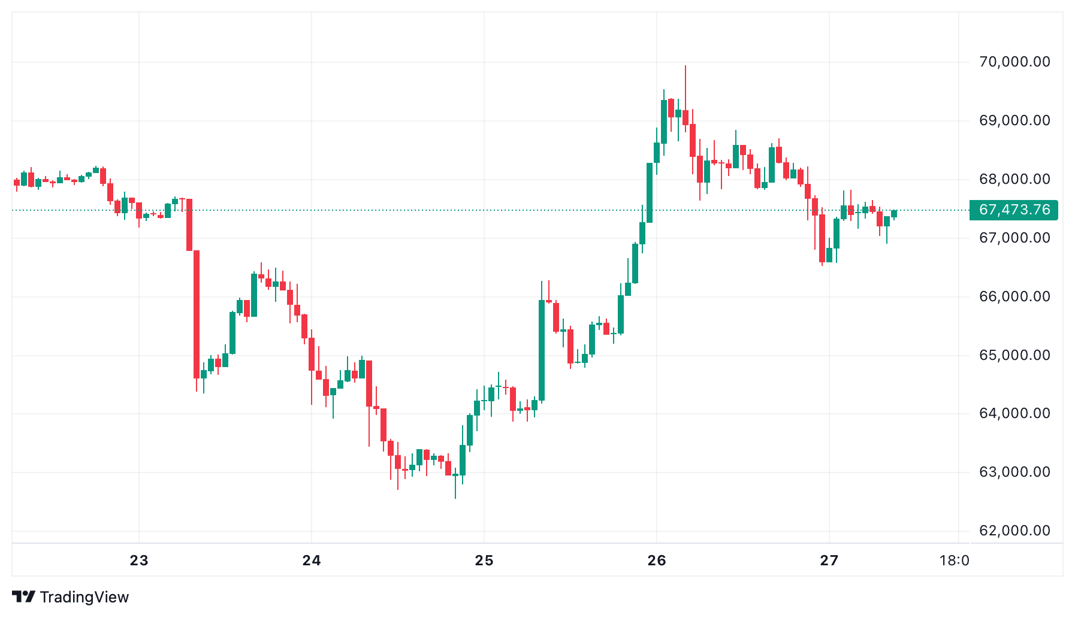
Task: Click the tall green candle after the 25 gridline
Action: 542,350
